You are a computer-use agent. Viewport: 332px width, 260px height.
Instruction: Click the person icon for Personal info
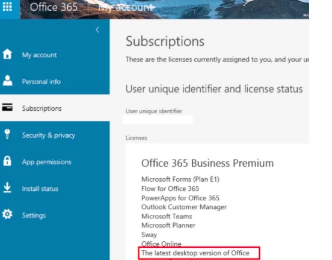click(8, 81)
